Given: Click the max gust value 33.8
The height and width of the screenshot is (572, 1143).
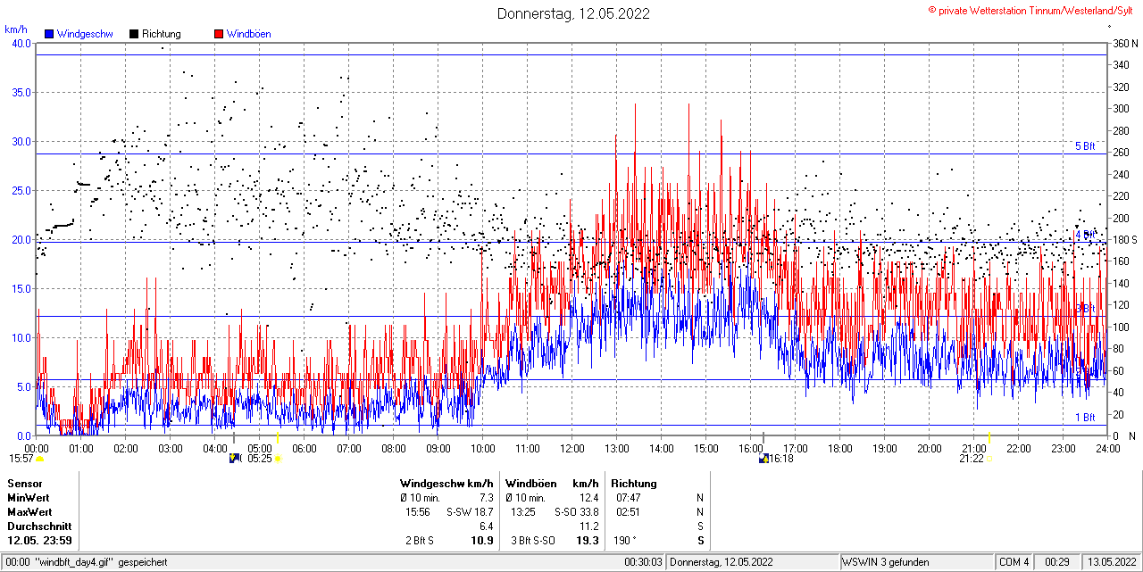Looking at the screenshot, I should pyautogui.click(x=588, y=512).
